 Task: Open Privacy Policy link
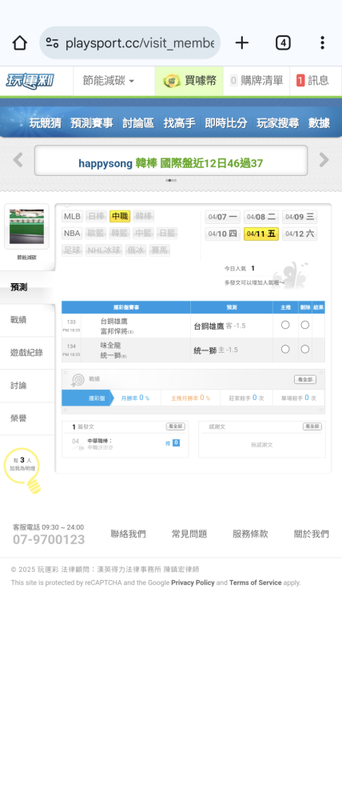click(x=193, y=582)
